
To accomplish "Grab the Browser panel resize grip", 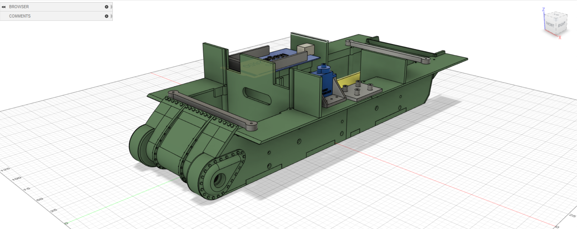I will 111,7.
